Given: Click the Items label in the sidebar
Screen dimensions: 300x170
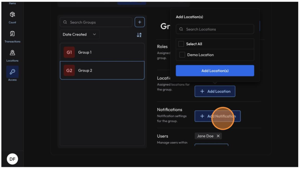Looking at the screenshot, I should (x=12, y=3).
